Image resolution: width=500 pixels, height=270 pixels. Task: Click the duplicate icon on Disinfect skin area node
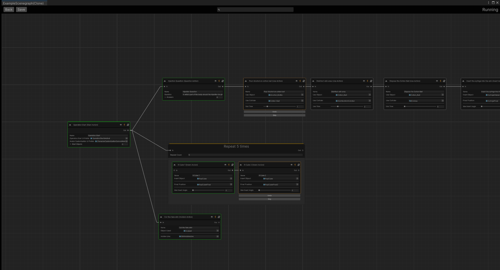click(370, 81)
